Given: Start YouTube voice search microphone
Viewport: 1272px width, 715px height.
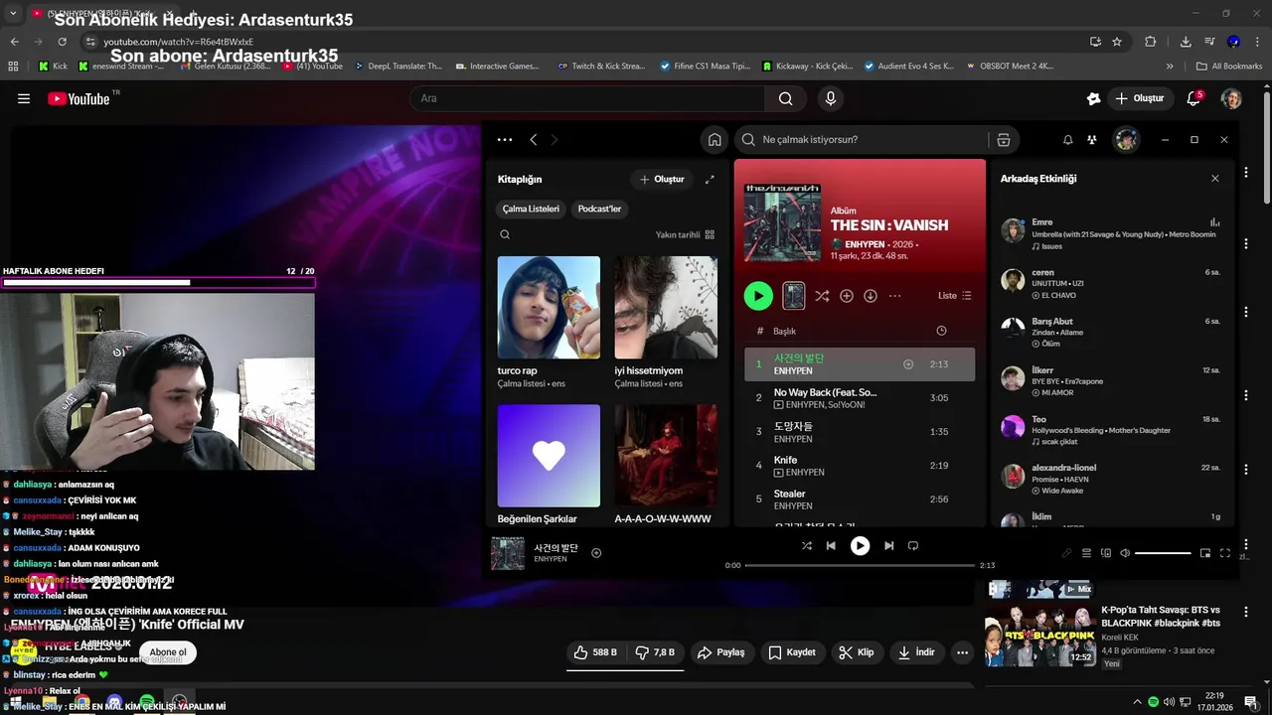Looking at the screenshot, I should pos(831,98).
